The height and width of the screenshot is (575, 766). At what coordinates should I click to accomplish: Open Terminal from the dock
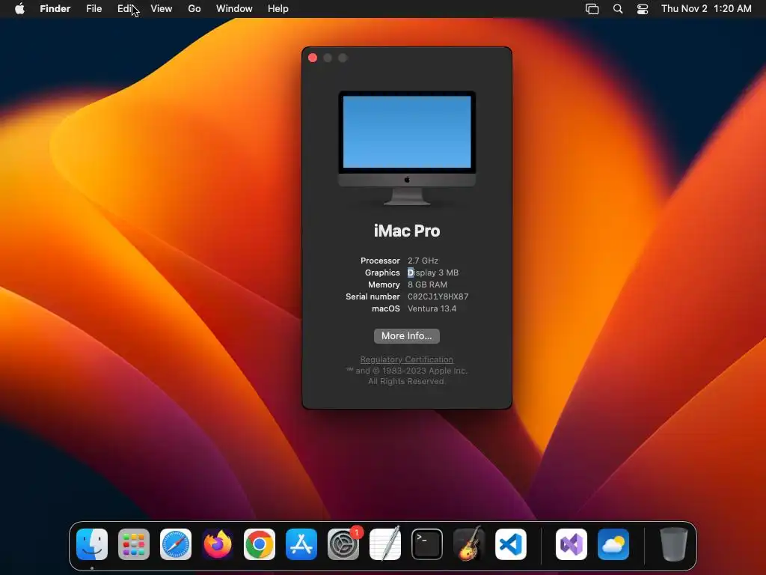(x=427, y=544)
